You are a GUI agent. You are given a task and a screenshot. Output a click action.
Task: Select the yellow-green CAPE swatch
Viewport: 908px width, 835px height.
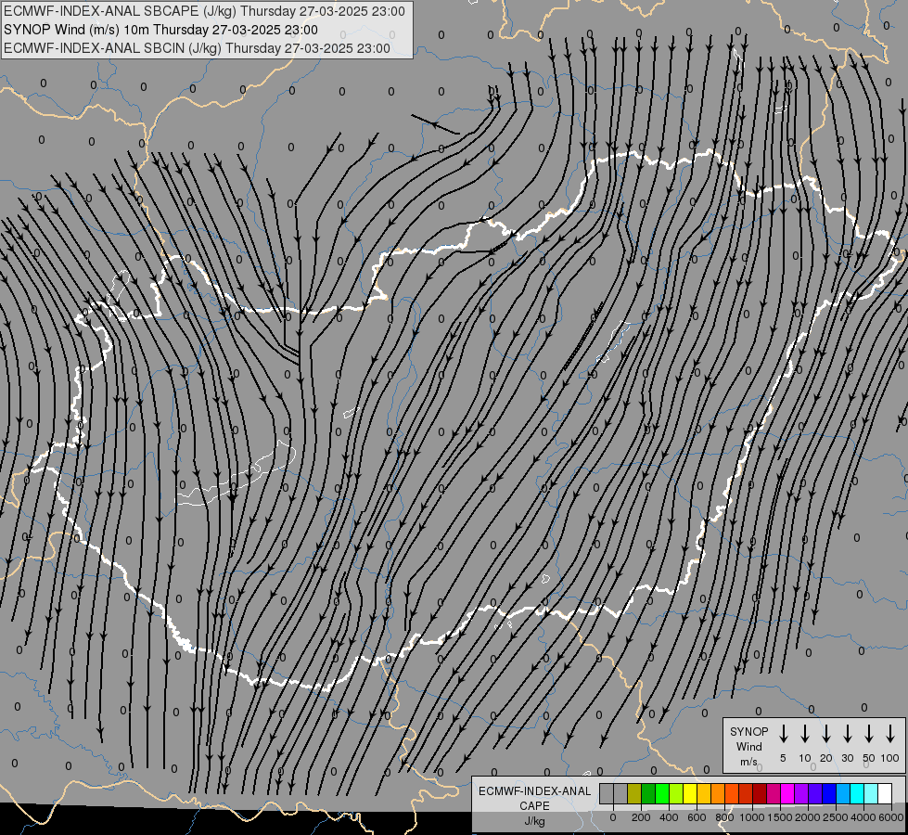click(x=676, y=793)
